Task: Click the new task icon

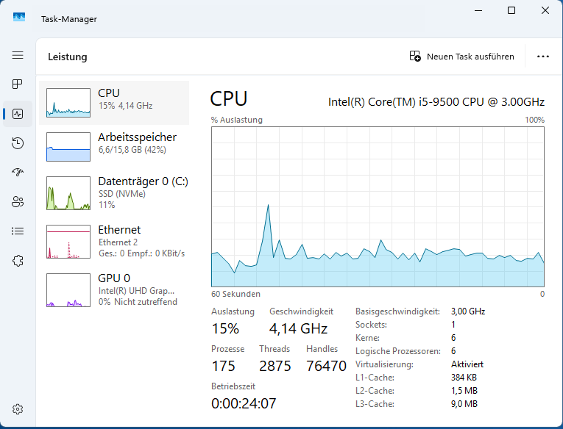Action: coord(415,57)
